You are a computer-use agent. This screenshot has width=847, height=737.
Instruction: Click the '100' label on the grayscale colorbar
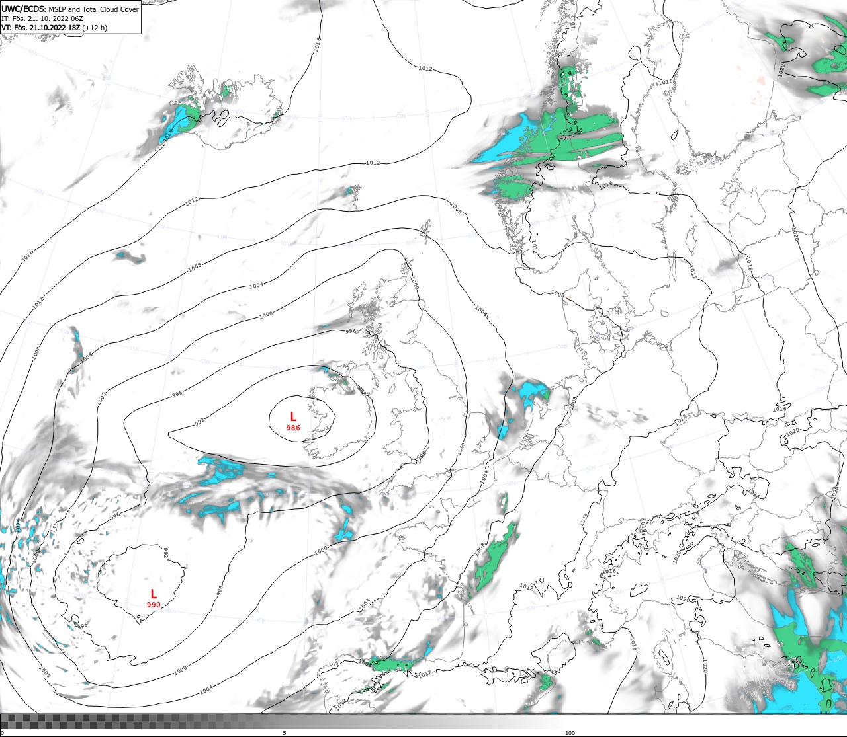[570, 733]
